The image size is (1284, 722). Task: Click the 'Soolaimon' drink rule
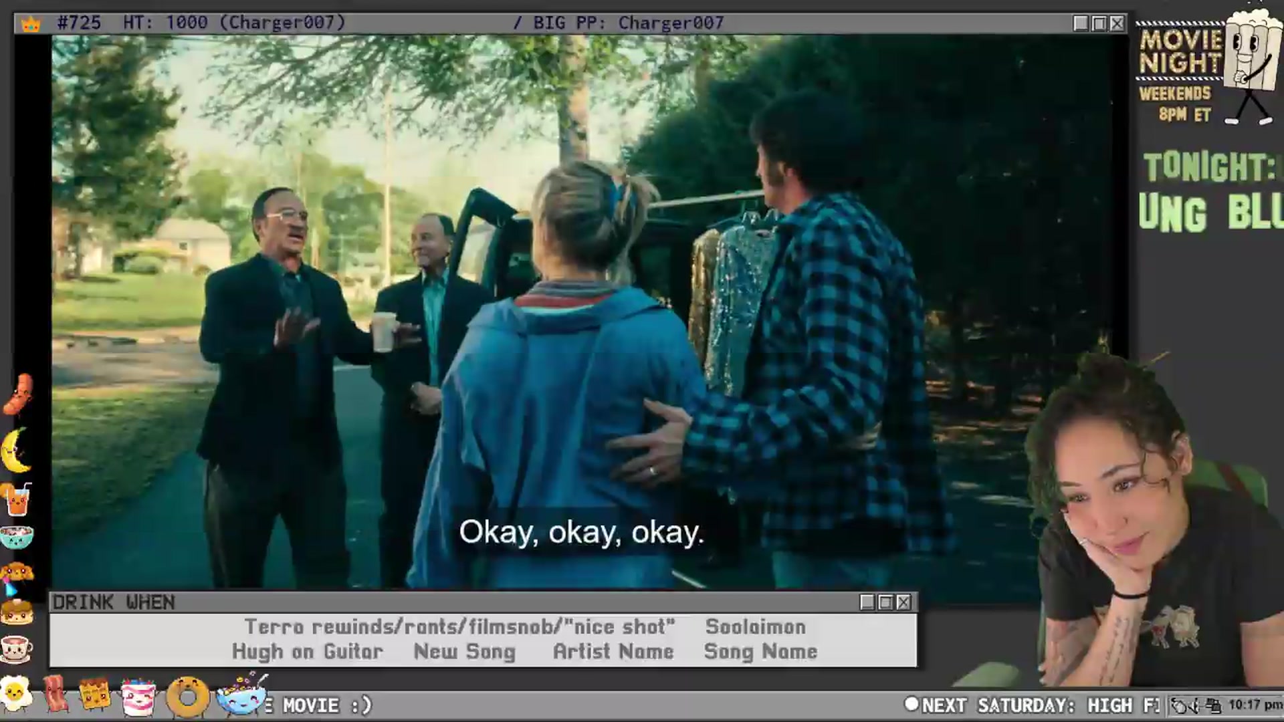[756, 627]
